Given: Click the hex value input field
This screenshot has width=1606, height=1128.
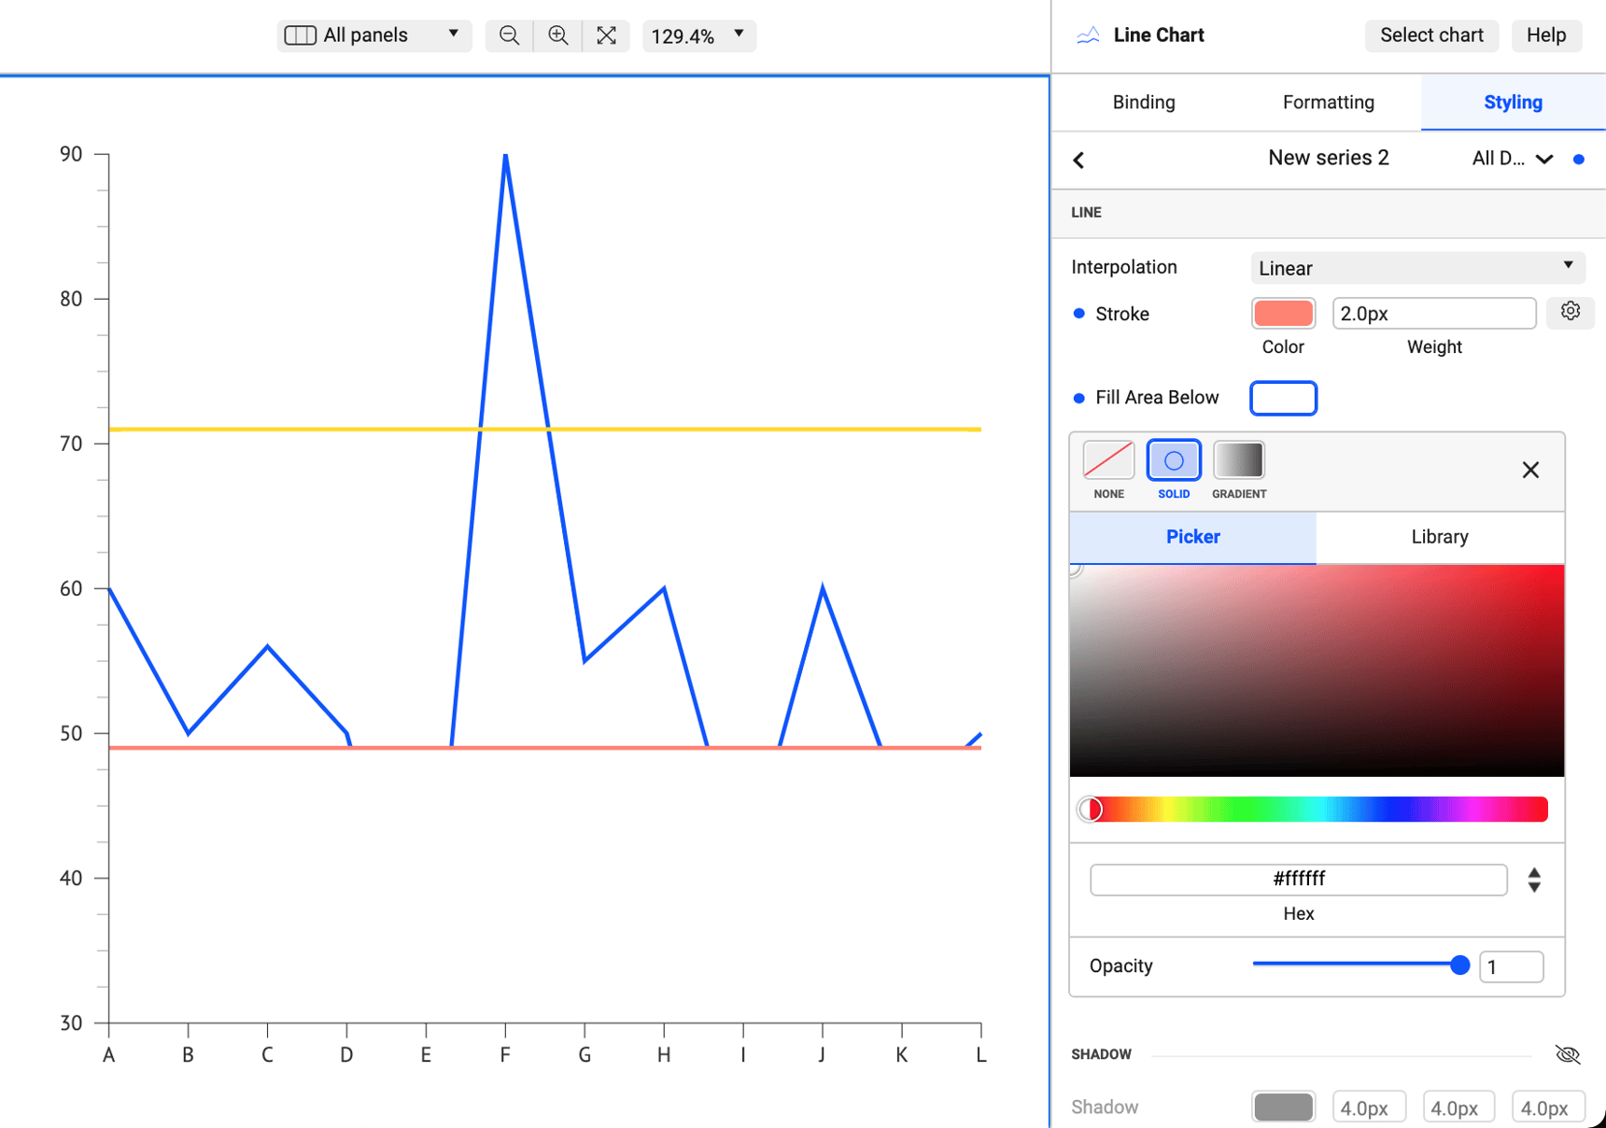Looking at the screenshot, I should point(1298,879).
